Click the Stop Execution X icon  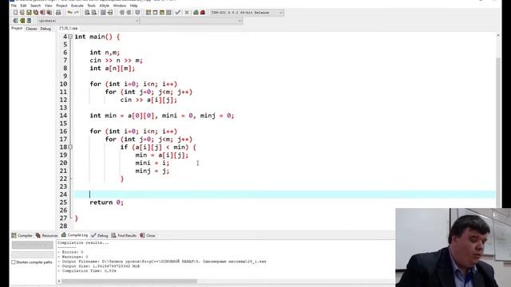pyautogui.click(x=187, y=13)
